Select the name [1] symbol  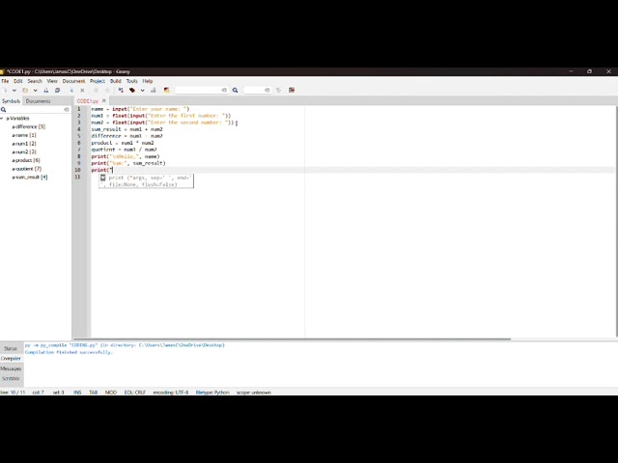[23, 135]
